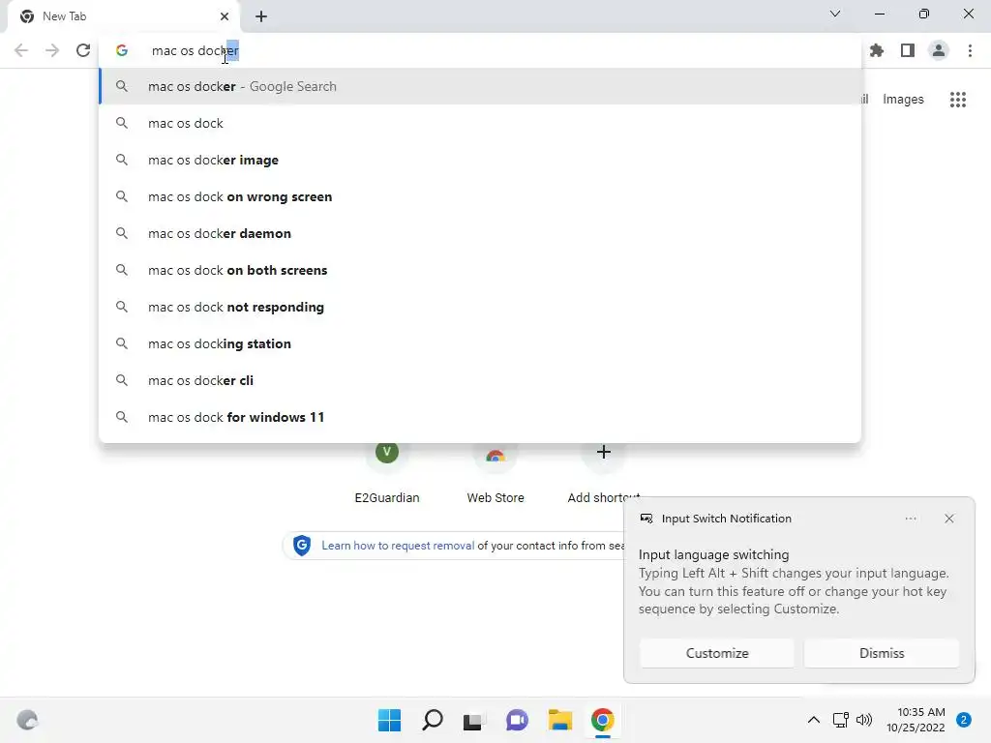
Task: Click the tab search chevron in title bar
Action: tap(835, 14)
